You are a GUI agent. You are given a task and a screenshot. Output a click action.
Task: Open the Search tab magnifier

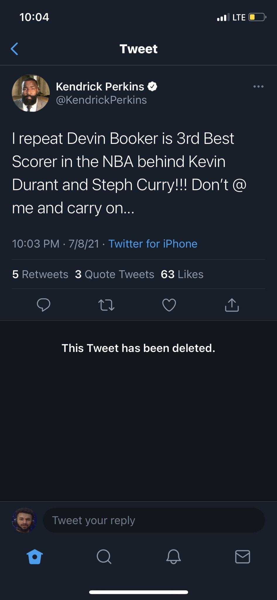point(104,556)
